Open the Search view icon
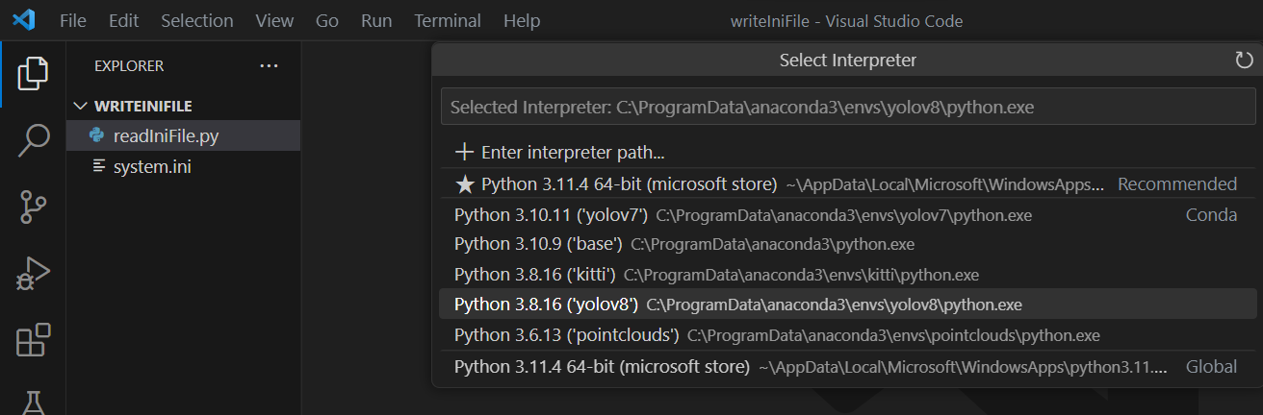This screenshot has width=1263, height=415. tap(33, 140)
